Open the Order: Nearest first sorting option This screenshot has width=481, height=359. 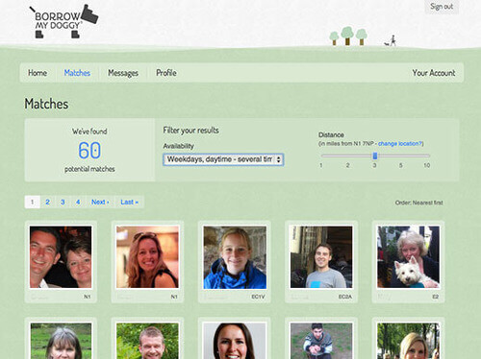click(418, 203)
